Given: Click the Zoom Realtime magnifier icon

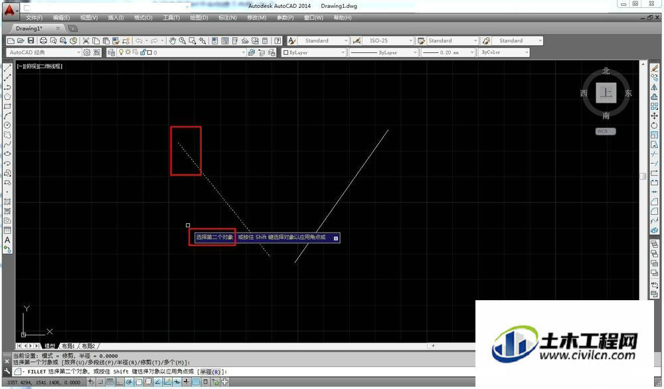Looking at the screenshot, I should 183,40.
